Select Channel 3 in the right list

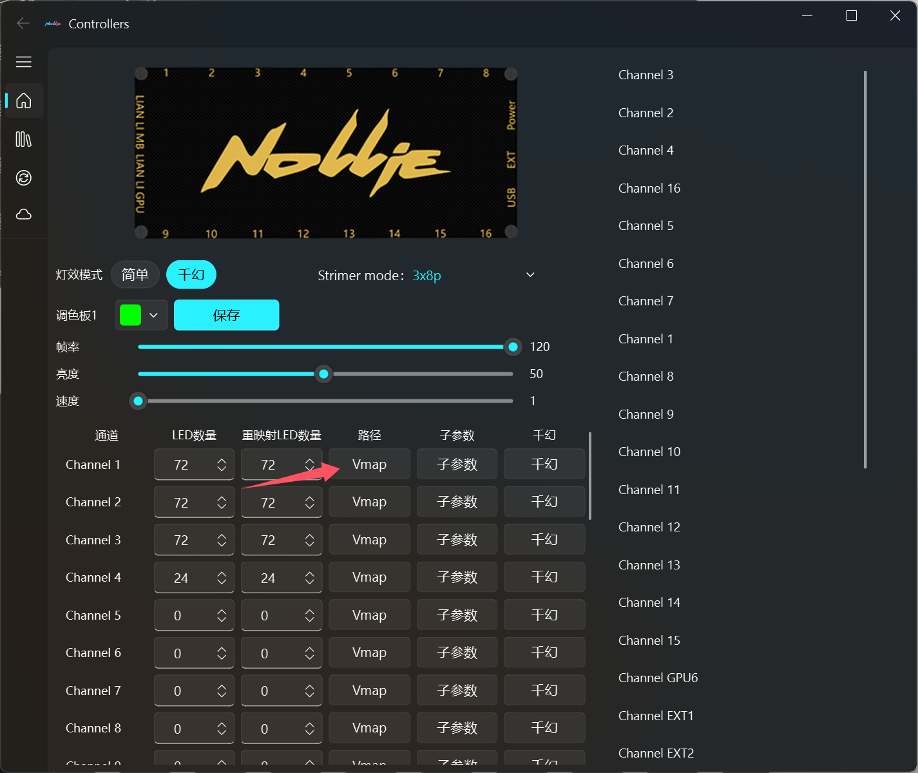[646, 75]
